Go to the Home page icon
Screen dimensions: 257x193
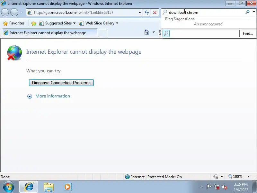tap(147, 32)
